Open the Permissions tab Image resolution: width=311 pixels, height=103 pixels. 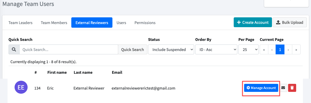point(145,23)
